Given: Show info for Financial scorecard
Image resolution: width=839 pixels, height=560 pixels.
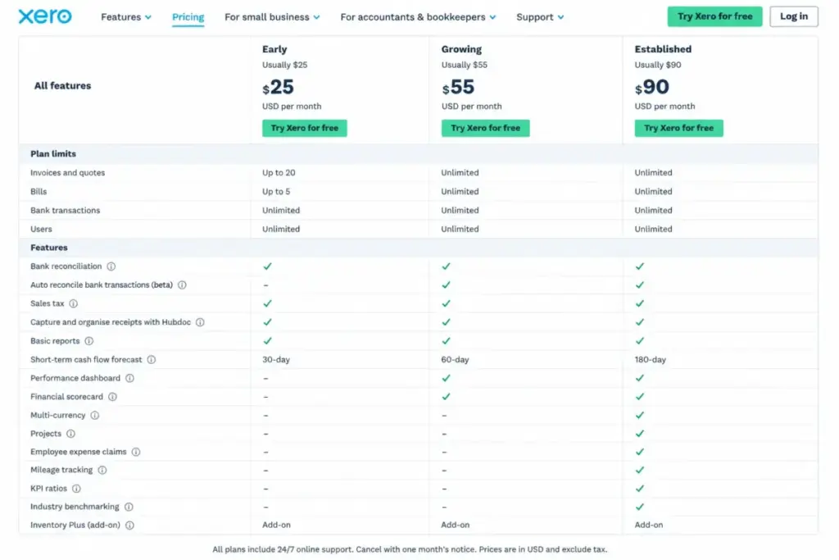Looking at the screenshot, I should pos(112,397).
